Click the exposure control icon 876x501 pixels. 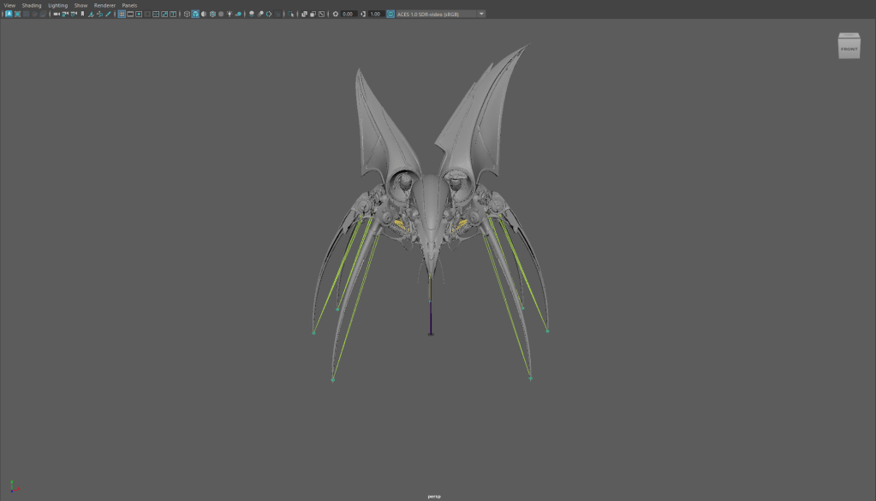click(336, 14)
